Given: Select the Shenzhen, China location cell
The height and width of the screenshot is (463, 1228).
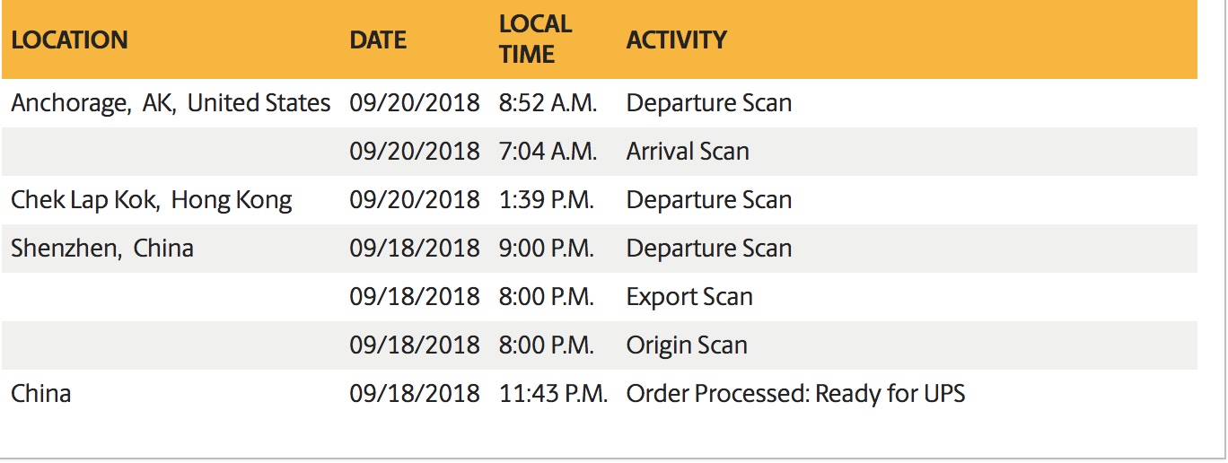Looking at the screenshot, I should (x=102, y=249).
